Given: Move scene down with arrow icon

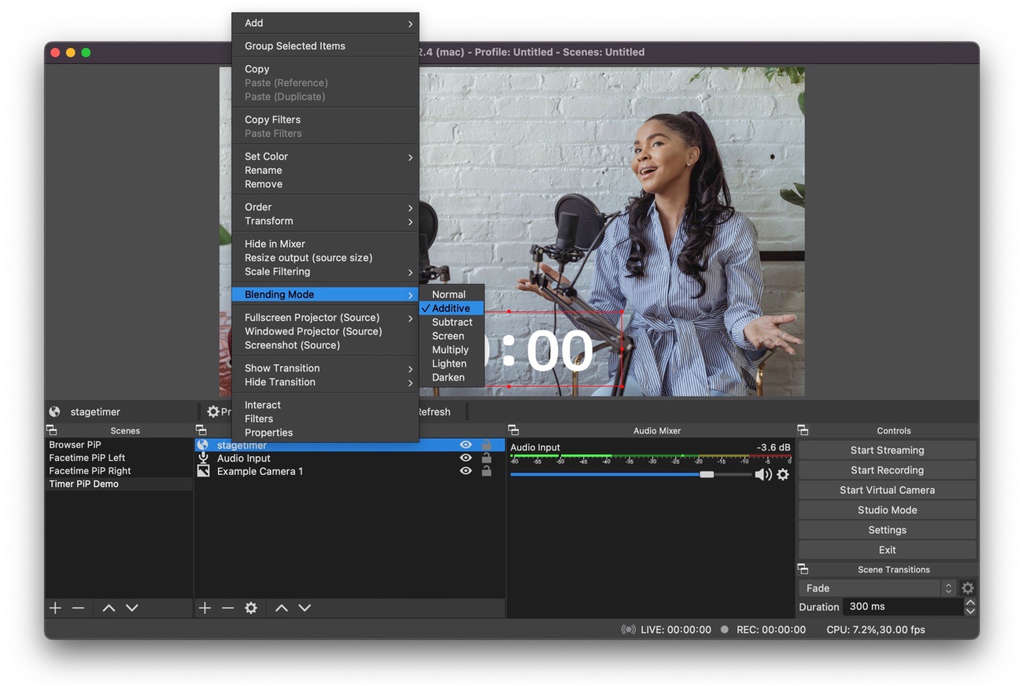Looking at the screenshot, I should pyautogui.click(x=132, y=608).
